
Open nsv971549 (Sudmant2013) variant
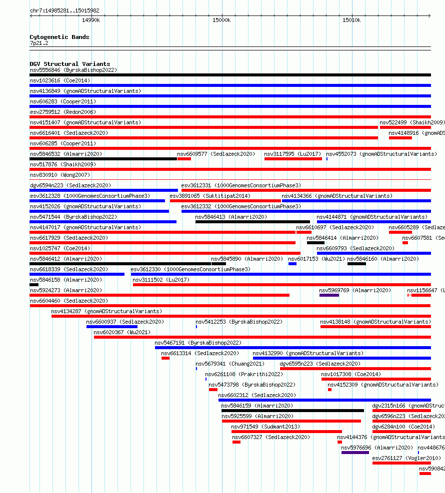265,427
